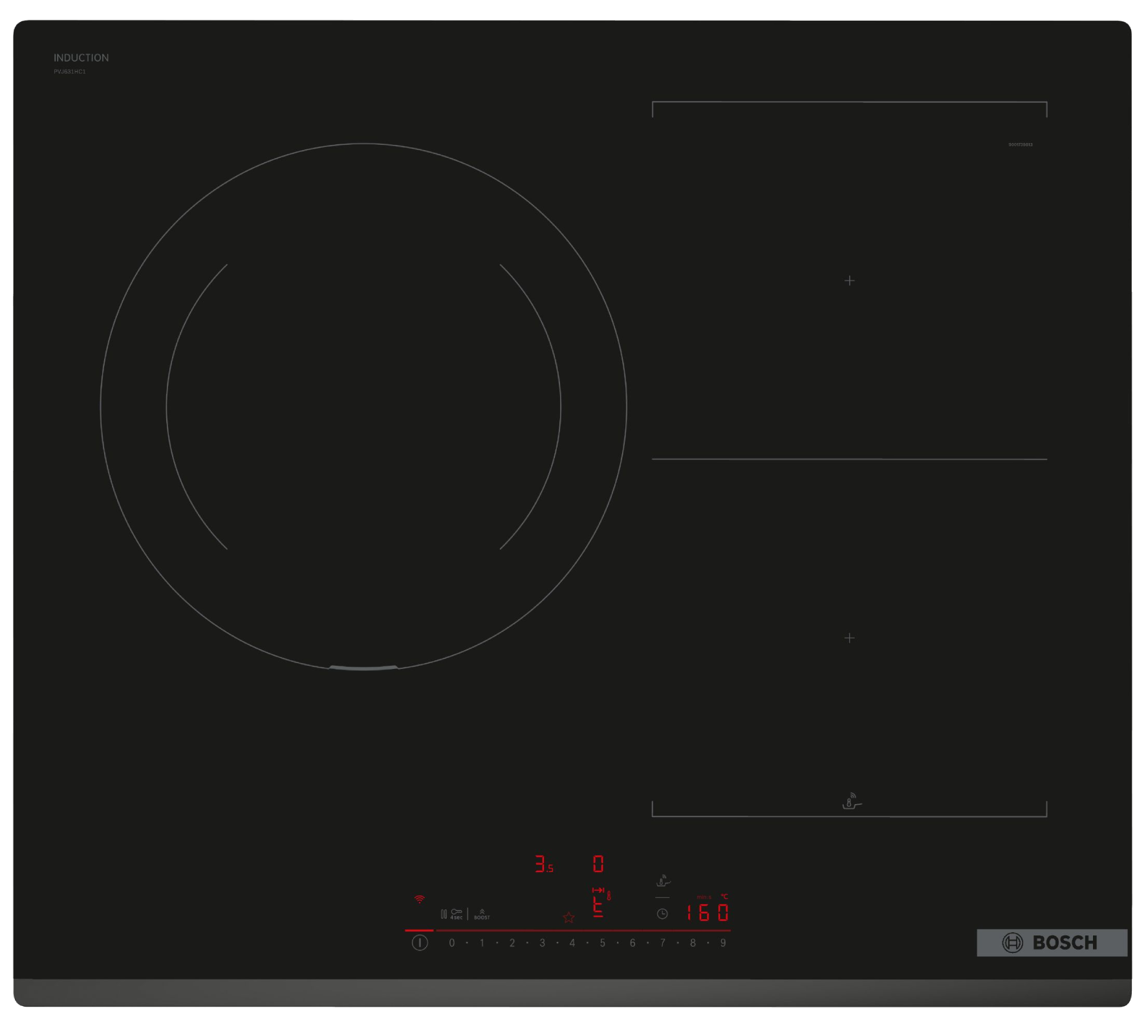Viewport: 1146px width, 1028px height.
Task: Tap the 160 temperature timer display
Action: click(707, 913)
